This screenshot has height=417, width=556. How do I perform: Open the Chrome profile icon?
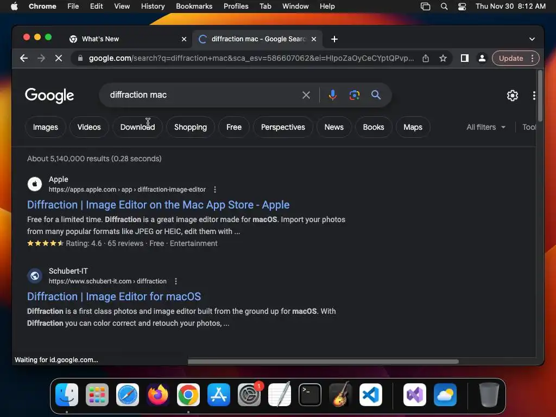[482, 58]
